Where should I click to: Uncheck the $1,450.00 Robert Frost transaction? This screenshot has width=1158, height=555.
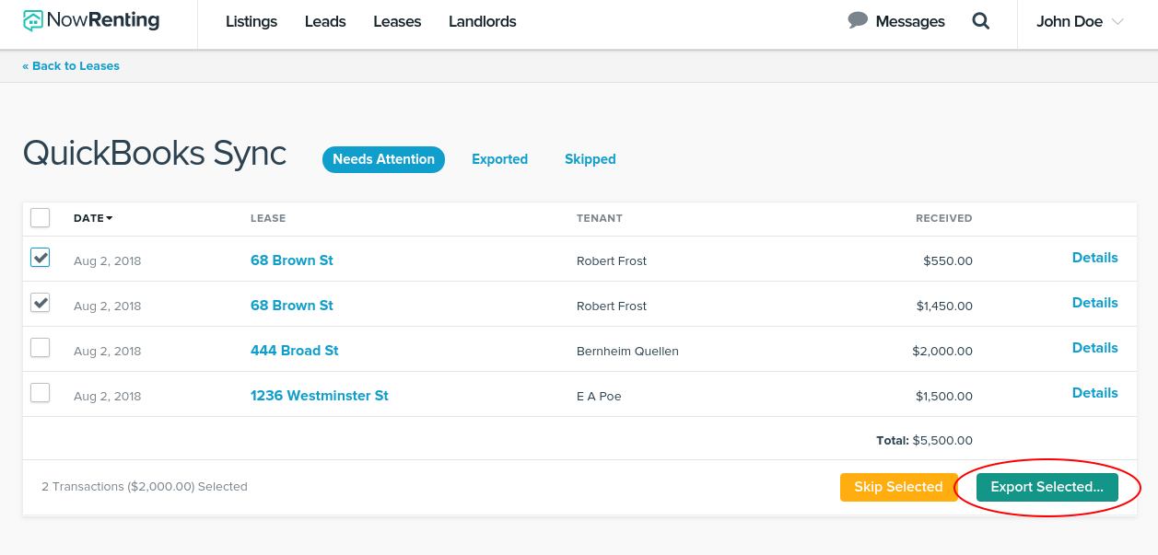40,303
